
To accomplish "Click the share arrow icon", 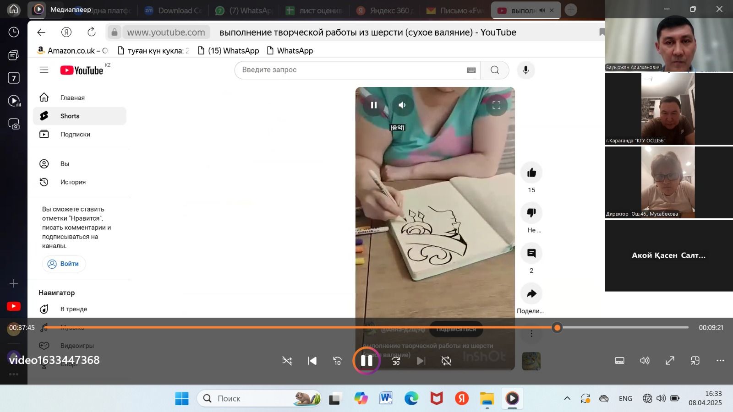I will click(531, 293).
